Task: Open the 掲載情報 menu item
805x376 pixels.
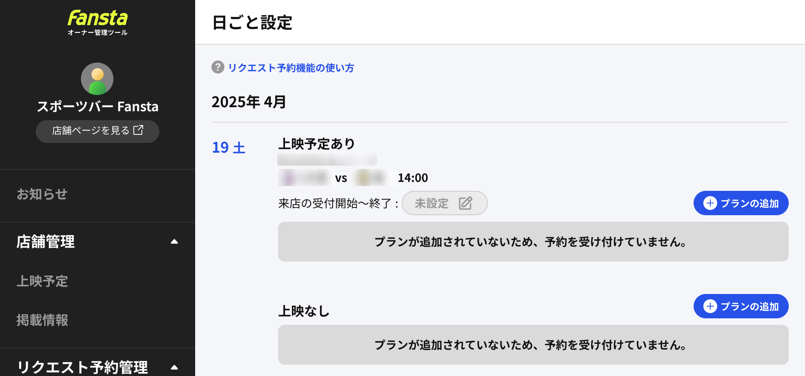Action: coord(42,320)
